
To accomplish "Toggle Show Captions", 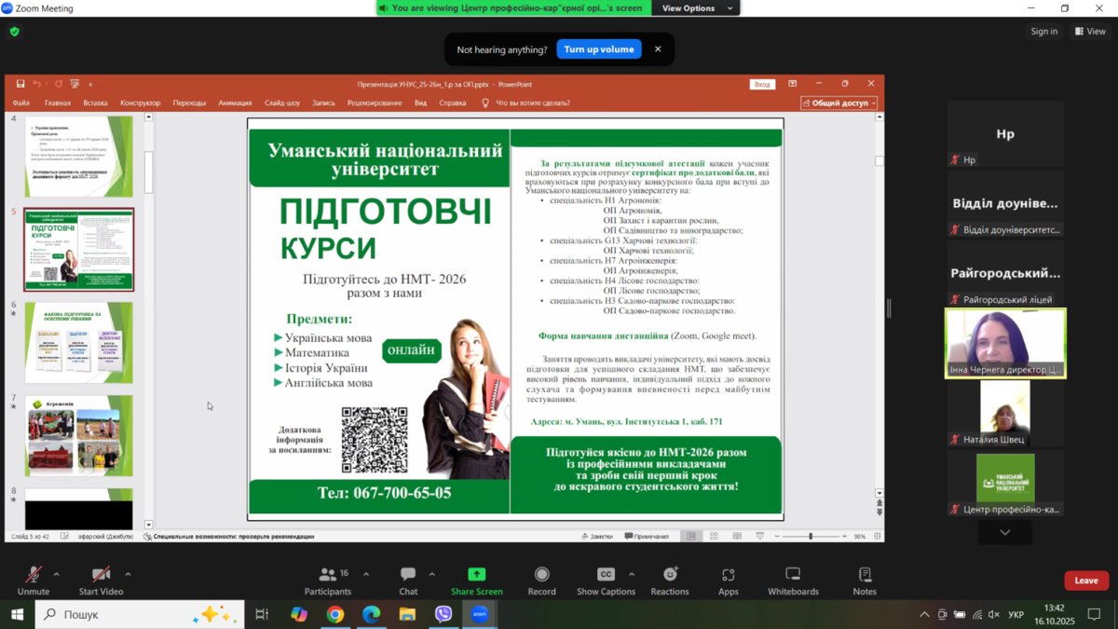I will point(606,581).
